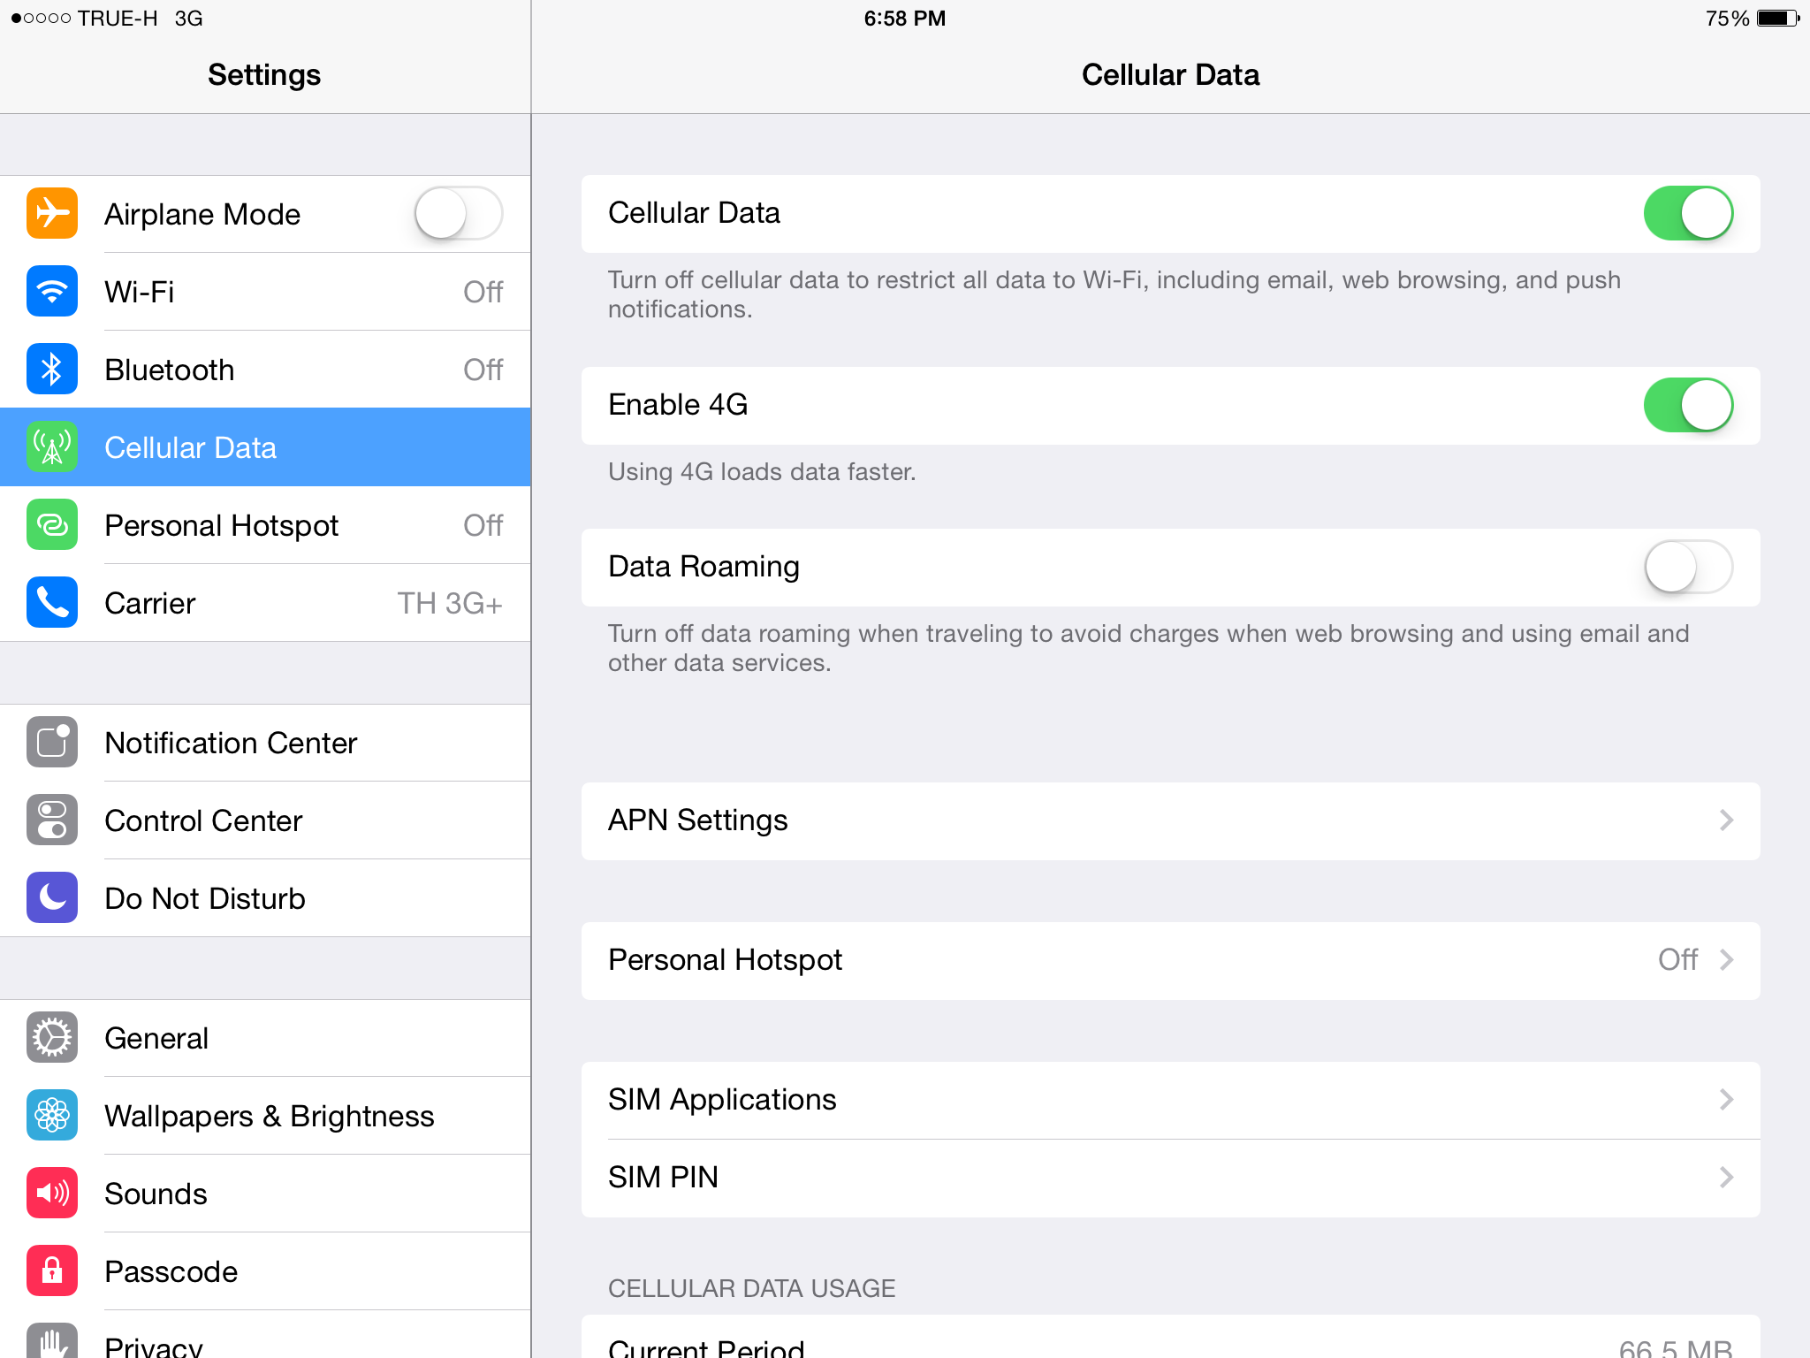The width and height of the screenshot is (1810, 1358).
Task: Tap the Bluetooth icon in sidebar
Action: pyautogui.click(x=52, y=369)
